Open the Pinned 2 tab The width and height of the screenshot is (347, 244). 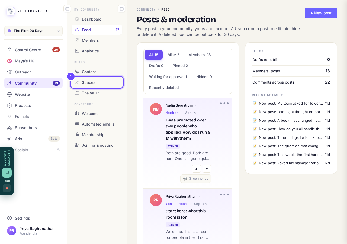pyautogui.click(x=180, y=66)
